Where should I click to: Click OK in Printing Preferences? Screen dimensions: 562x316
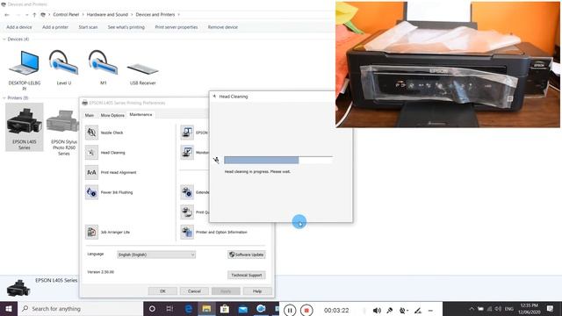click(x=162, y=291)
